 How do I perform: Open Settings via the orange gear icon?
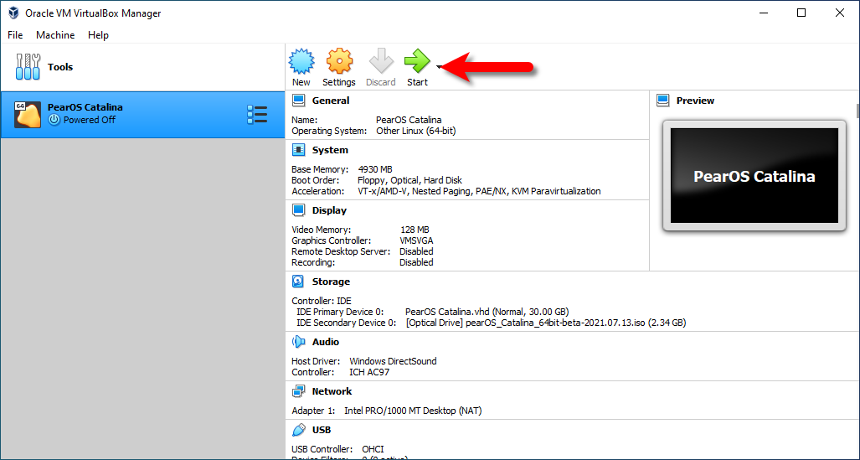point(339,61)
